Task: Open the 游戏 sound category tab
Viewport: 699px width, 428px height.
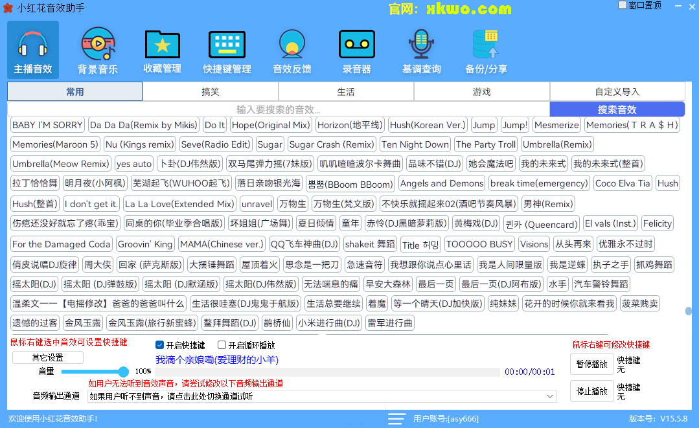Action: pyautogui.click(x=482, y=91)
